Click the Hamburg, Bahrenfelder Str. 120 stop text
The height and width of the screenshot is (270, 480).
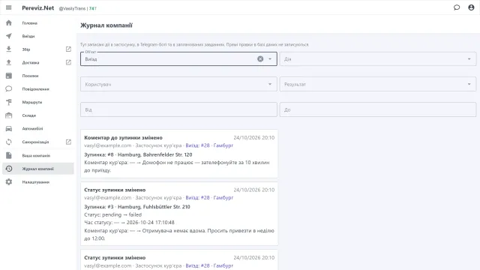coord(155,154)
